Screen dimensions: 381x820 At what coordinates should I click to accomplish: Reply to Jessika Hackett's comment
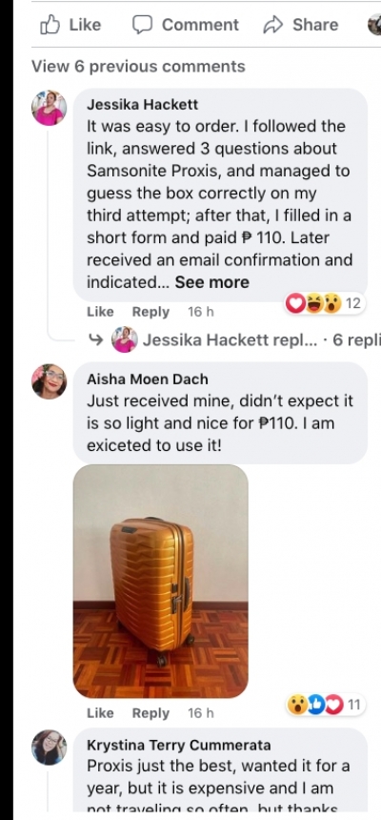click(150, 312)
